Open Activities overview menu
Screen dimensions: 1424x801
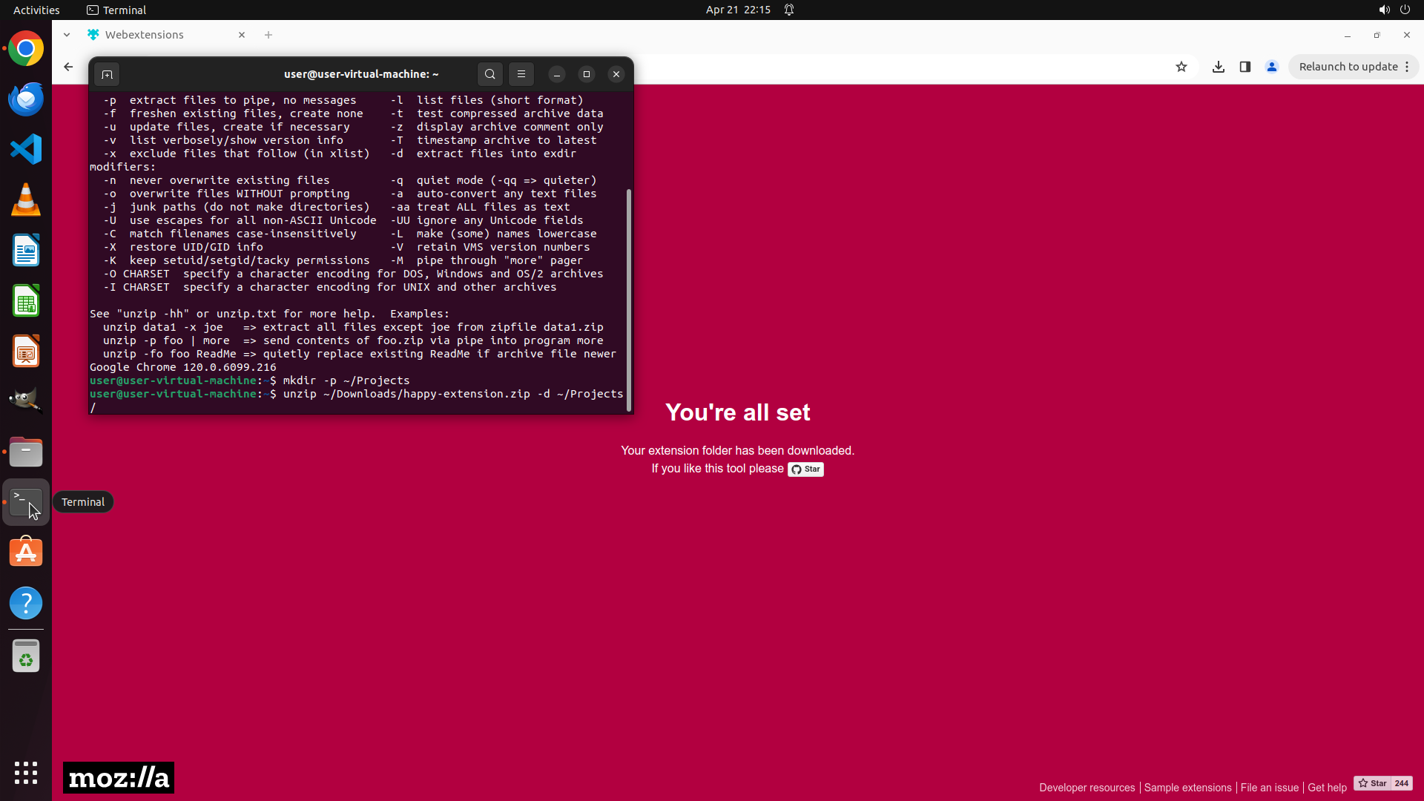(36, 10)
